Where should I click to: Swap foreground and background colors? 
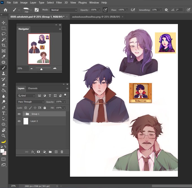tap(5, 147)
